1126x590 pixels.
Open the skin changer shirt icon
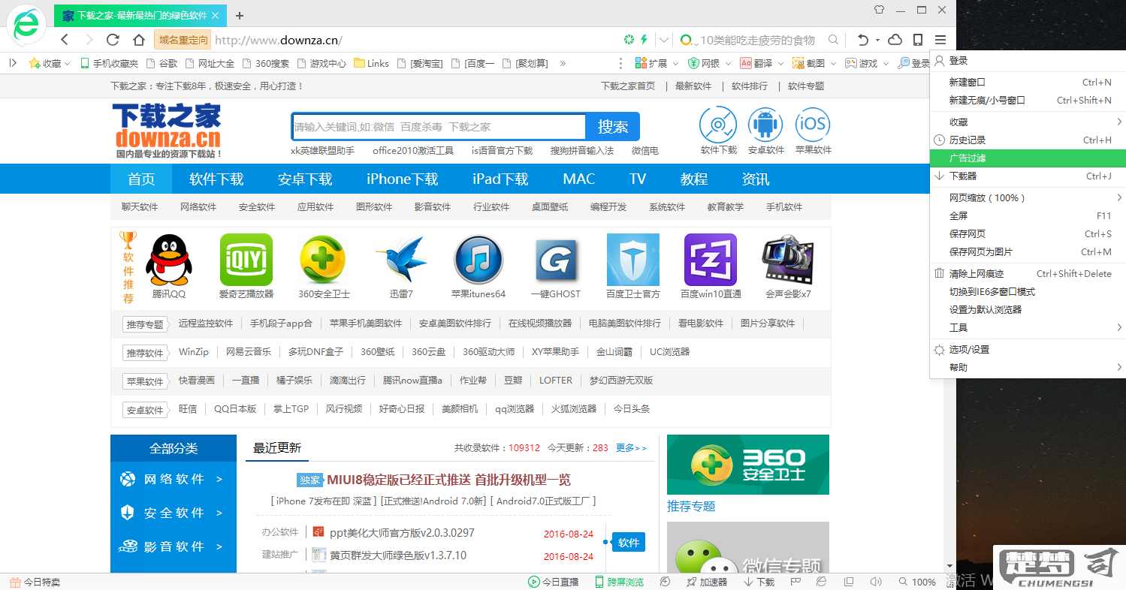[x=880, y=10]
